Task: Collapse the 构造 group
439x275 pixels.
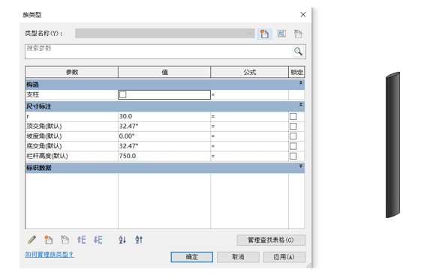Action: coord(301,83)
